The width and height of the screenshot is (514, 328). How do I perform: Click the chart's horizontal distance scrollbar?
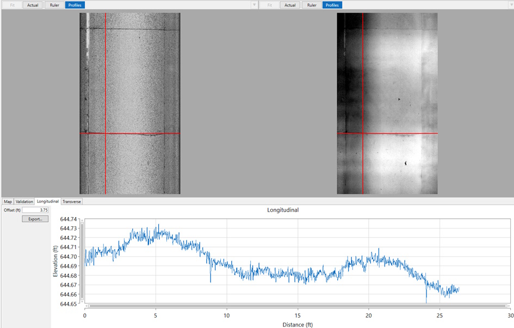click(x=298, y=306)
